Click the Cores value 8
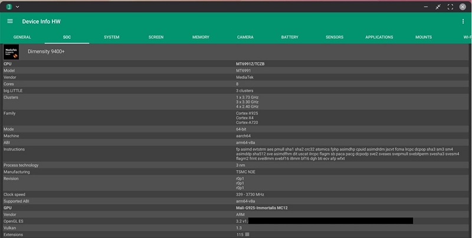This screenshot has width=472, height=238. pos(237,84)
